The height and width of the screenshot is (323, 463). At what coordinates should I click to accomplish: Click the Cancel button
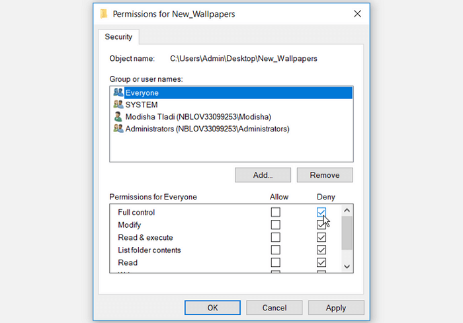[x=274, y=308]
